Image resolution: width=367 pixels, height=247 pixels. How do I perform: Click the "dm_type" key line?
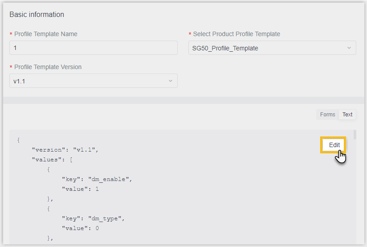coord(93,218)
